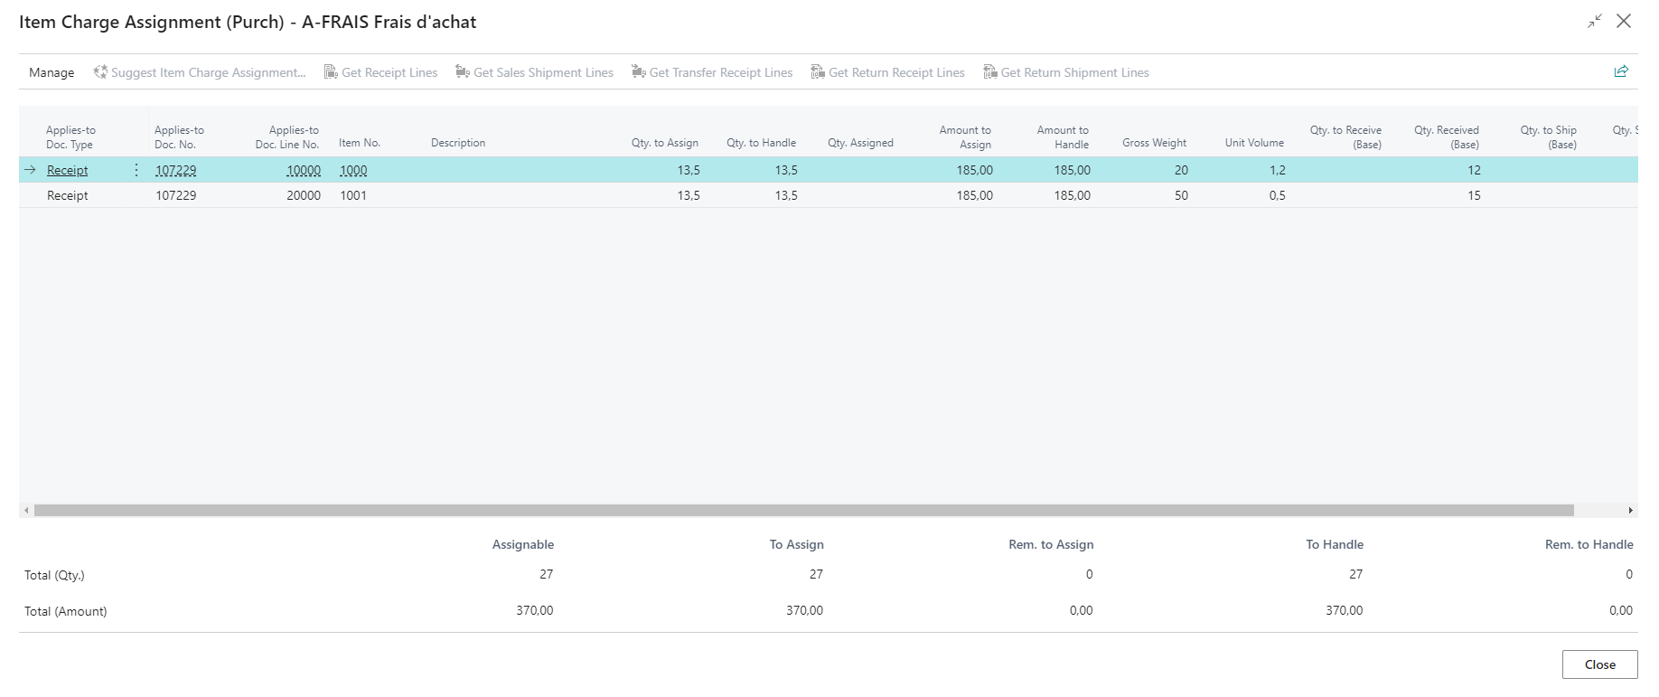Click the Amount to Assign column header
The image size is (1659, 697).
[x=965, y=137]
